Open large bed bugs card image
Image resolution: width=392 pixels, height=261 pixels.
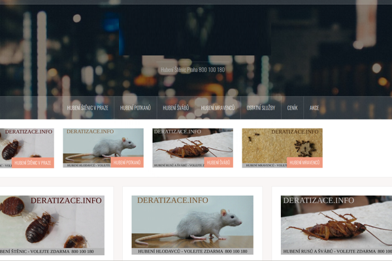pyautogui.click(x=52, y=225)
